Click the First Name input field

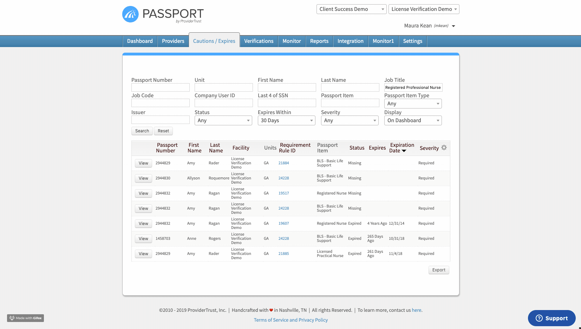pyautogui.click(x=287, y=87)
